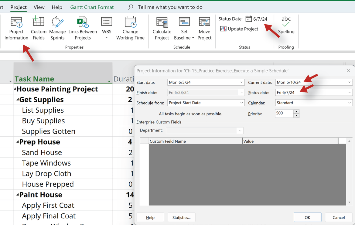Run the Spelling check
Screen dimensions: 355x225
click(286, 25)
